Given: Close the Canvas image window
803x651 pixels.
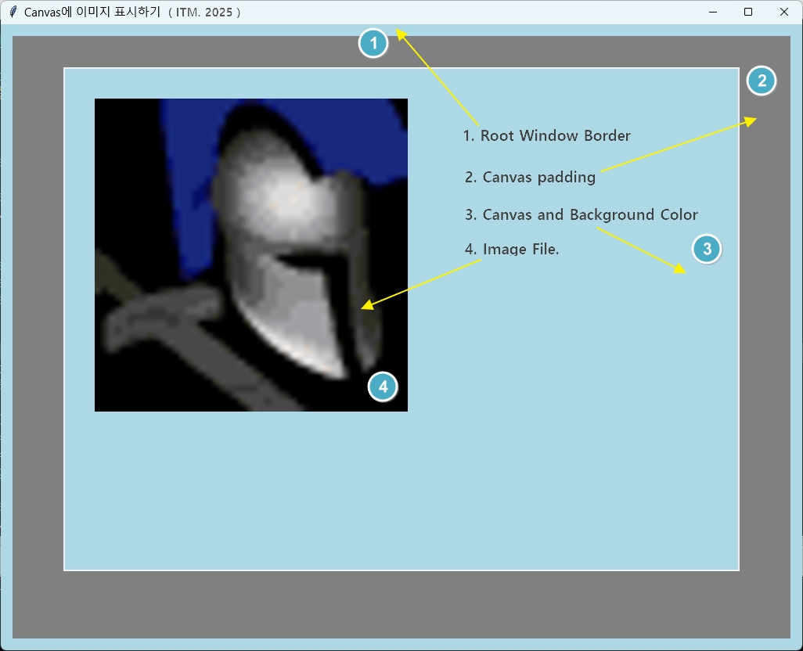Looking at the screenshot, I should (784, 12).
